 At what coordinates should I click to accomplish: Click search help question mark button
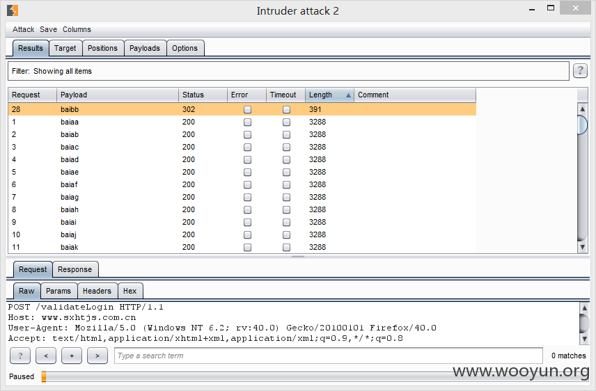point(20,356)
